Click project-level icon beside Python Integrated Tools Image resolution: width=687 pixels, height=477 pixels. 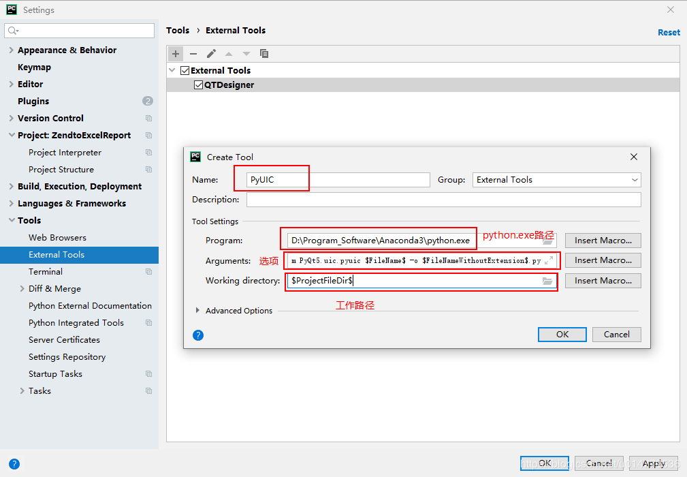pyautogui.click(x=149, y=323)
